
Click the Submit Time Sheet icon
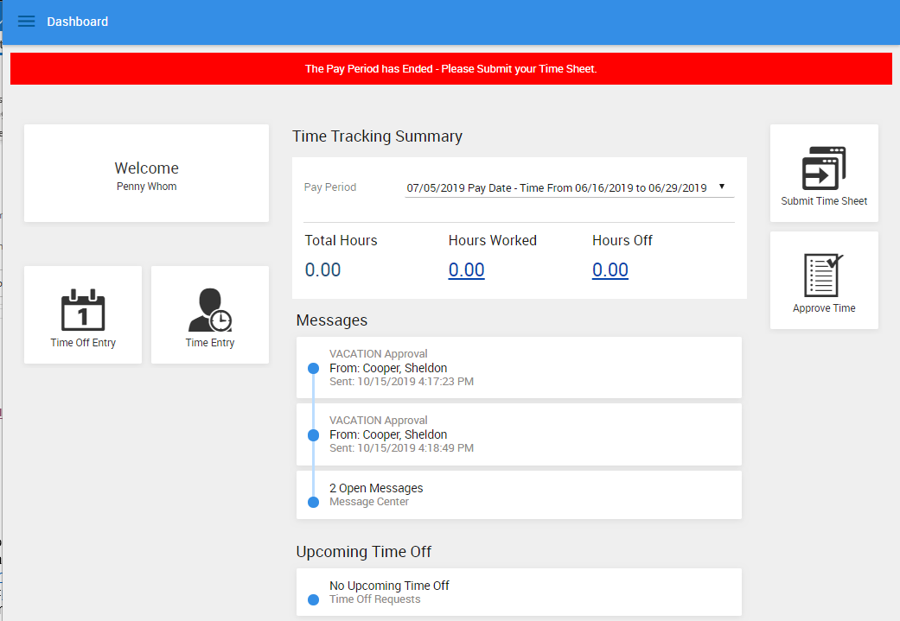point(824,168)
